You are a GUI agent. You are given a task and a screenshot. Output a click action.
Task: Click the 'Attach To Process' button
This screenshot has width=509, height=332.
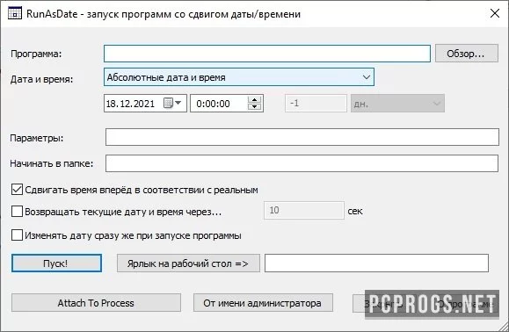coord(96,303)
